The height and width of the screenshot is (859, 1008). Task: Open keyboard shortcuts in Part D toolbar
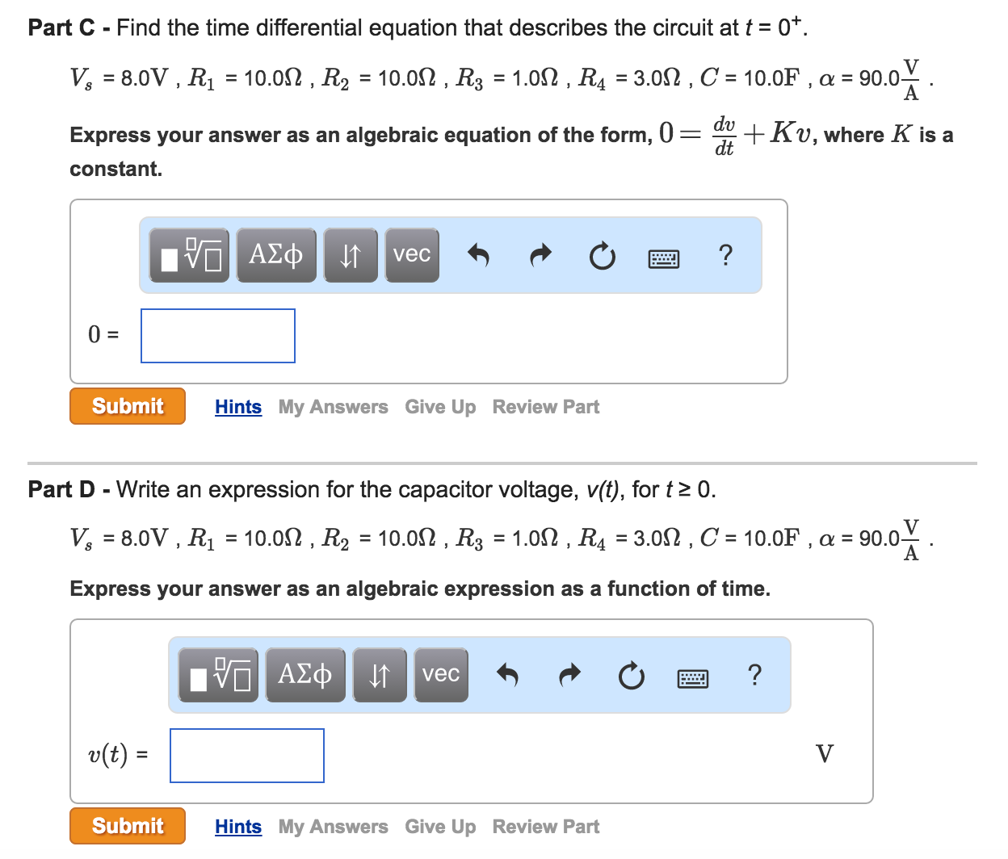click(x=693, y=678)
